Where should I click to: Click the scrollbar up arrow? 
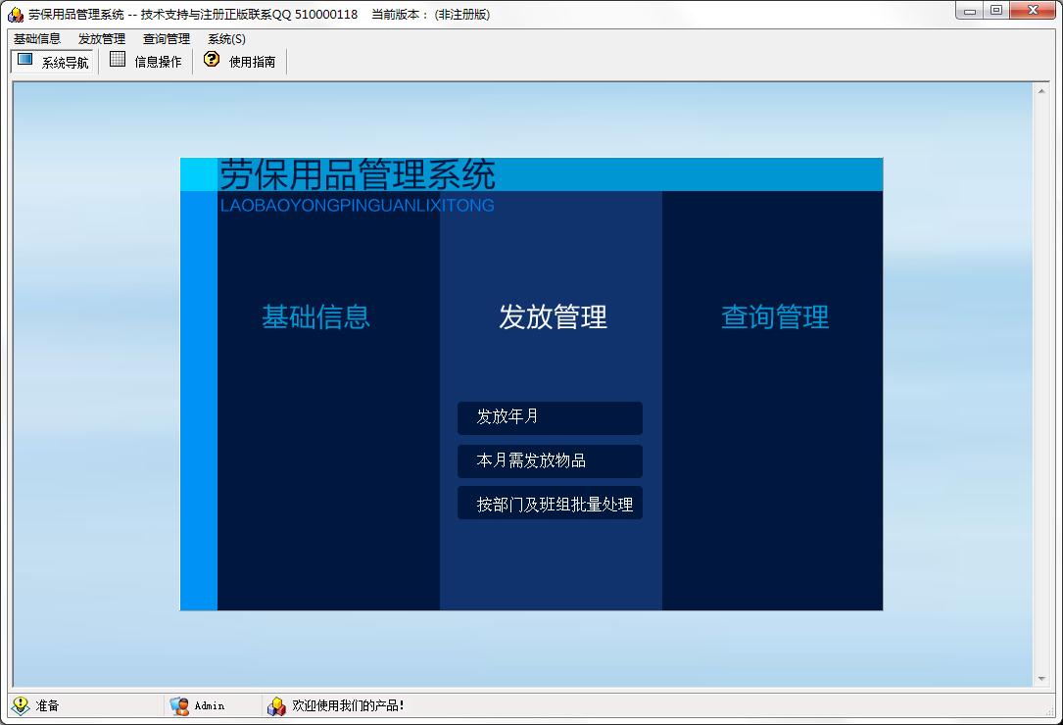click(x=1041, y=91)
